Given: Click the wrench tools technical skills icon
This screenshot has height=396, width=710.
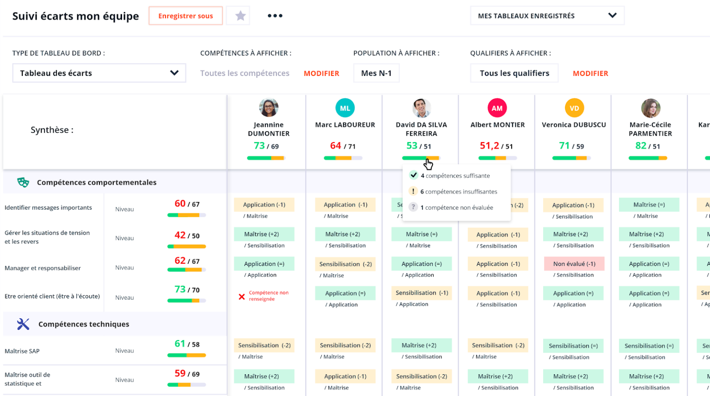Looking at the screenshot, I should (23, 324).
